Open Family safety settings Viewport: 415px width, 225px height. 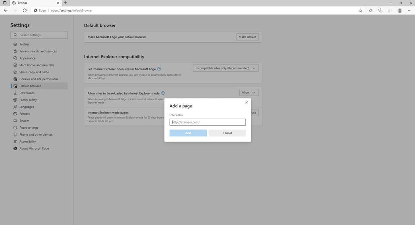pos(39,100)
